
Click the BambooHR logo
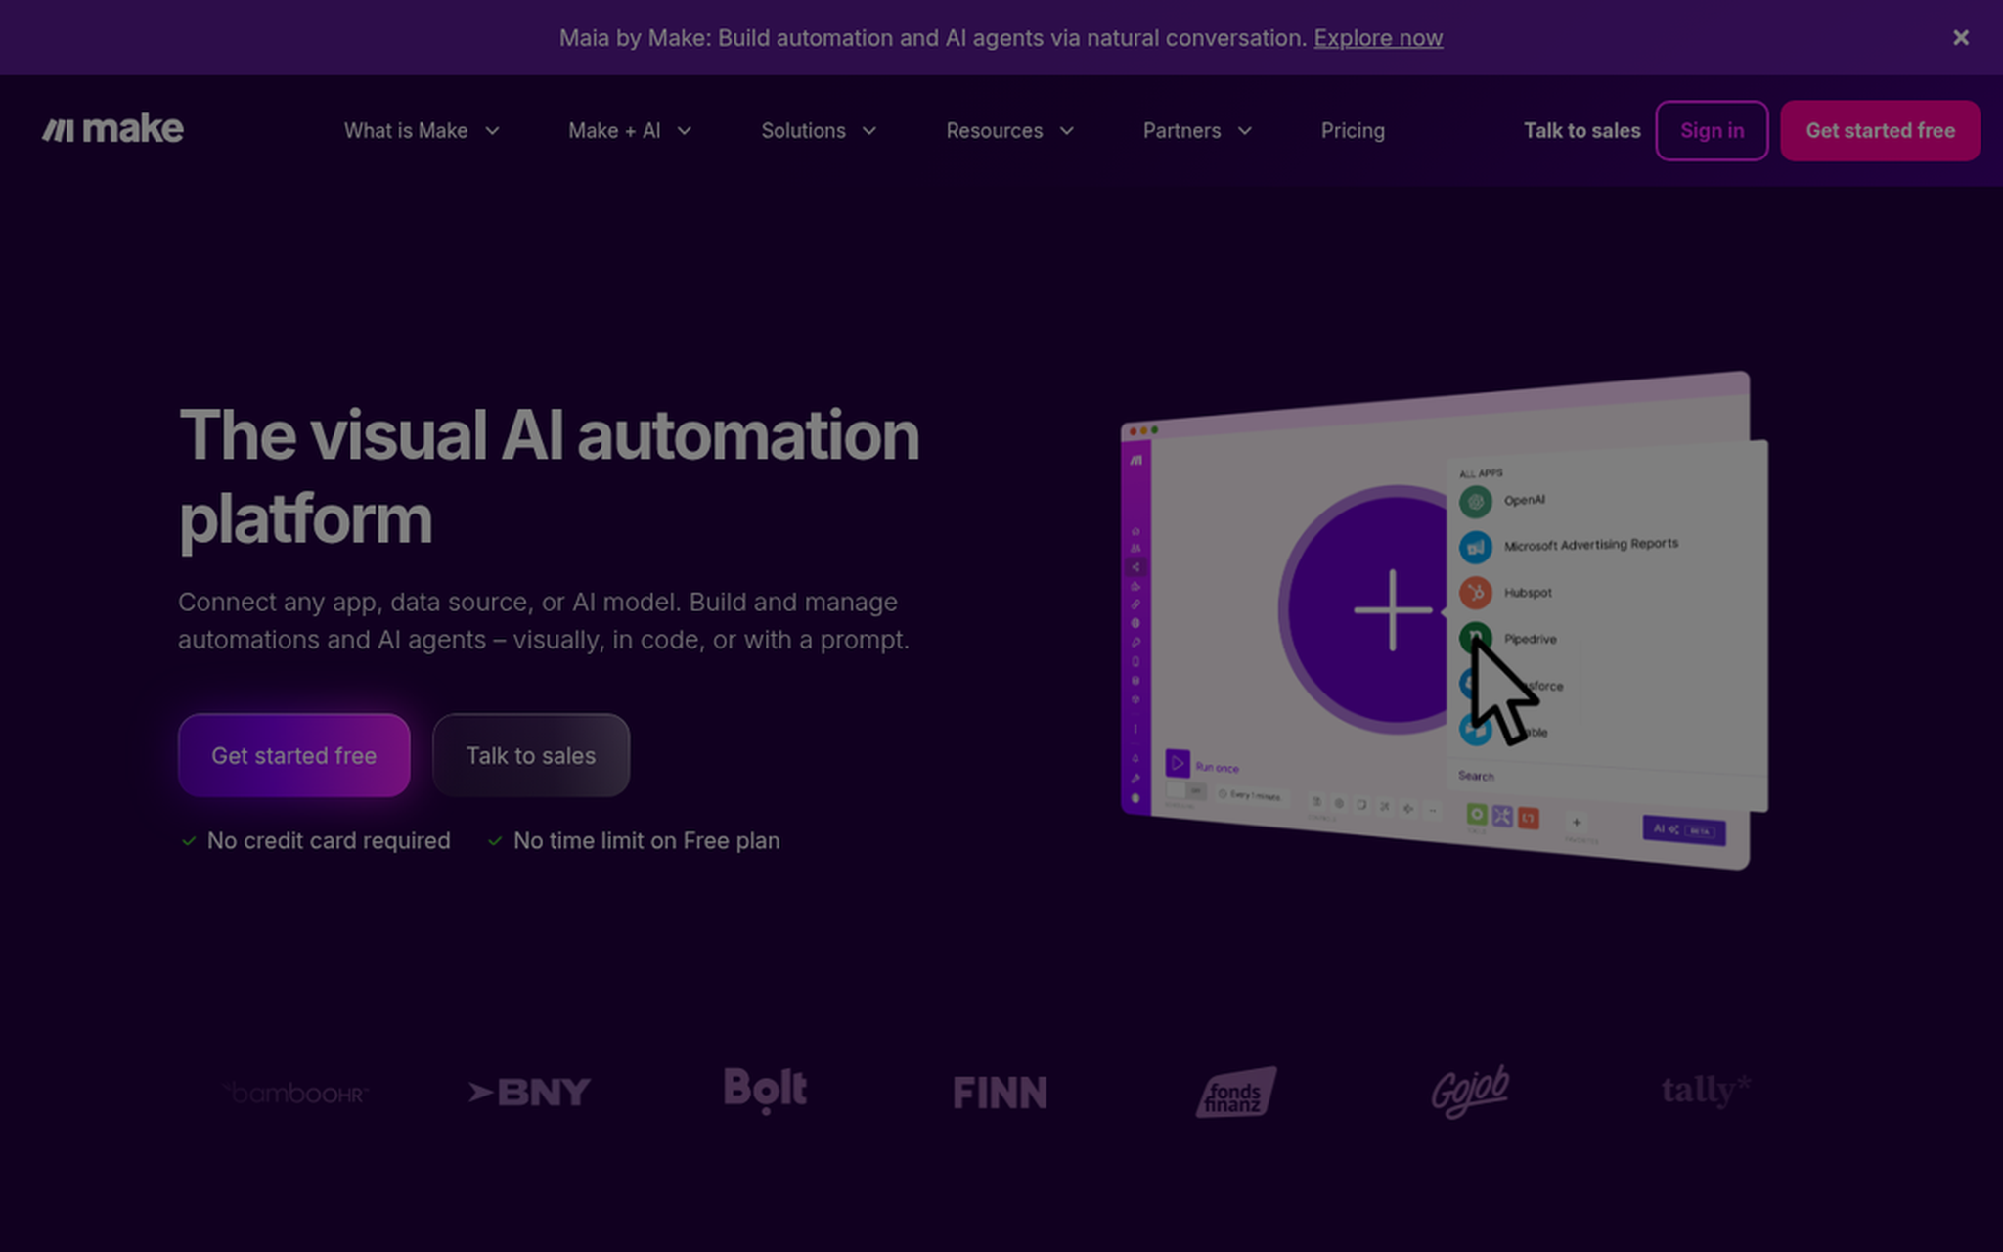pos(294,1092)
